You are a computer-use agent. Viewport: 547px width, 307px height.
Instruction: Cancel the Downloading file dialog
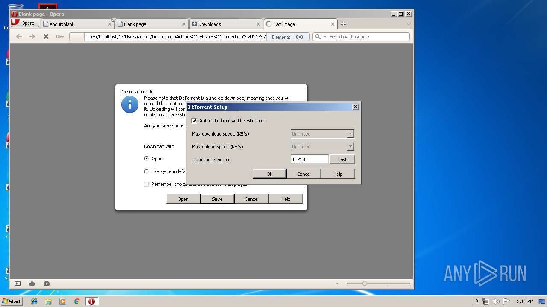(x=251, y=199)
